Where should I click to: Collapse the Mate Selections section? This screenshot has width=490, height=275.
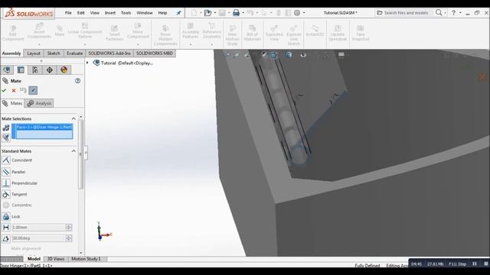(73, 119)
